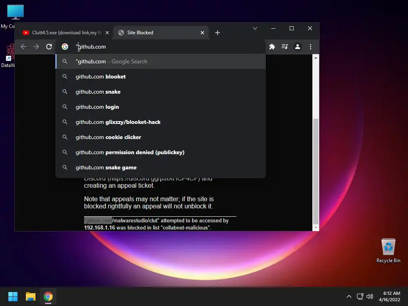Close the Site Blocked tab
Screen dimensions: 408x306
click(202, 33)
